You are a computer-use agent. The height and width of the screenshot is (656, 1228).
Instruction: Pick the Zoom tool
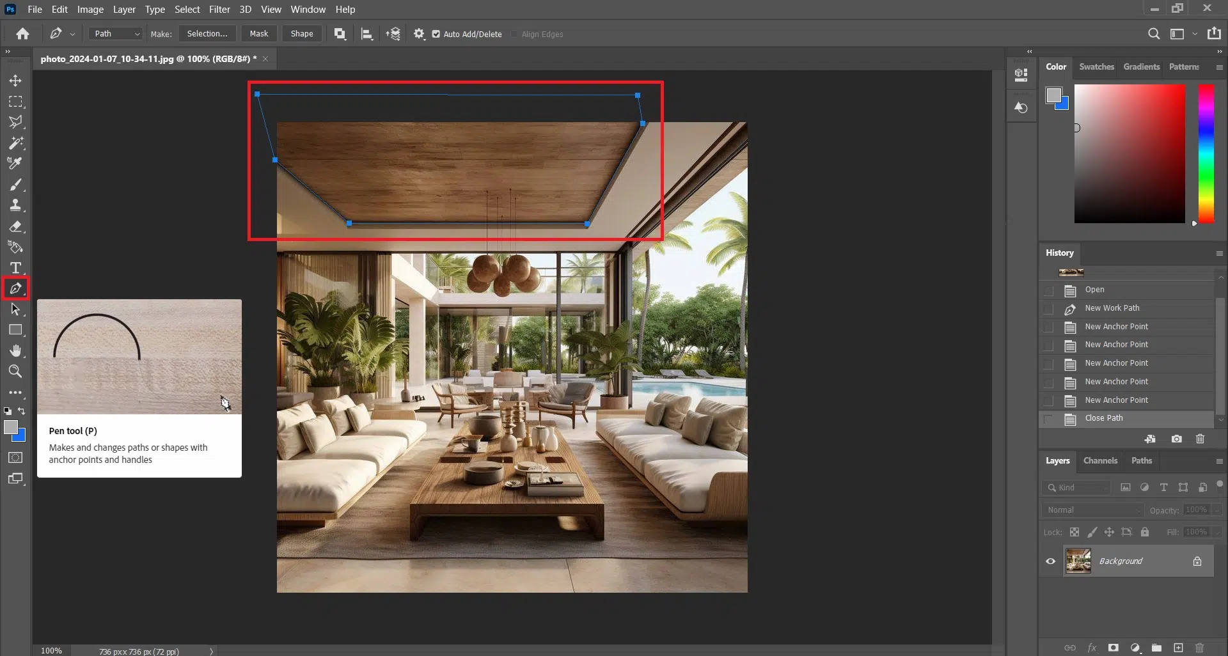[x=15, y=371]
